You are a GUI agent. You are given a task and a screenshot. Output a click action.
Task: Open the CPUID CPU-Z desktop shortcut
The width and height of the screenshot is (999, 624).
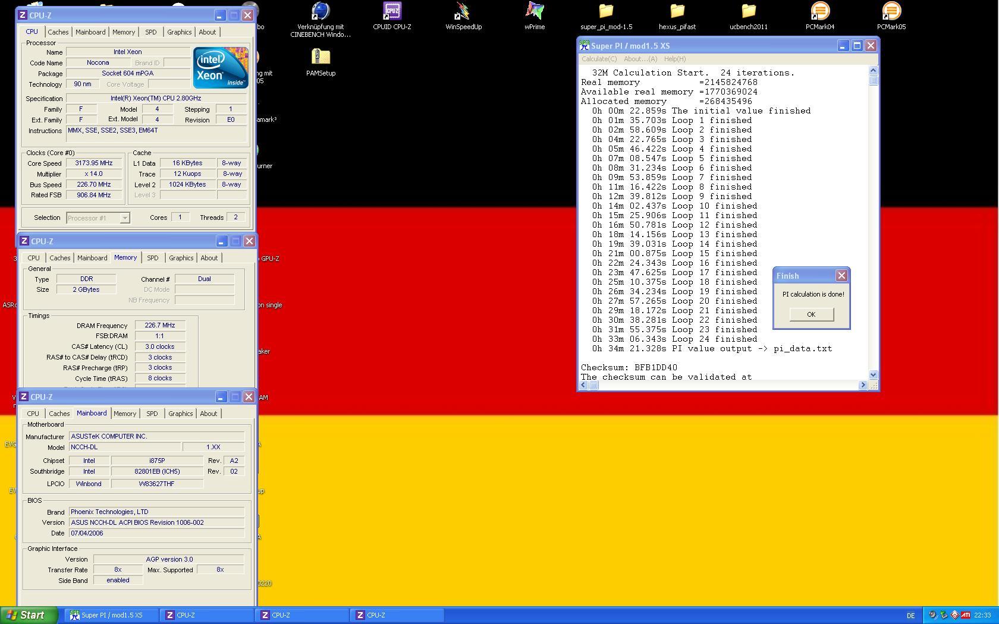click(392, 16)
